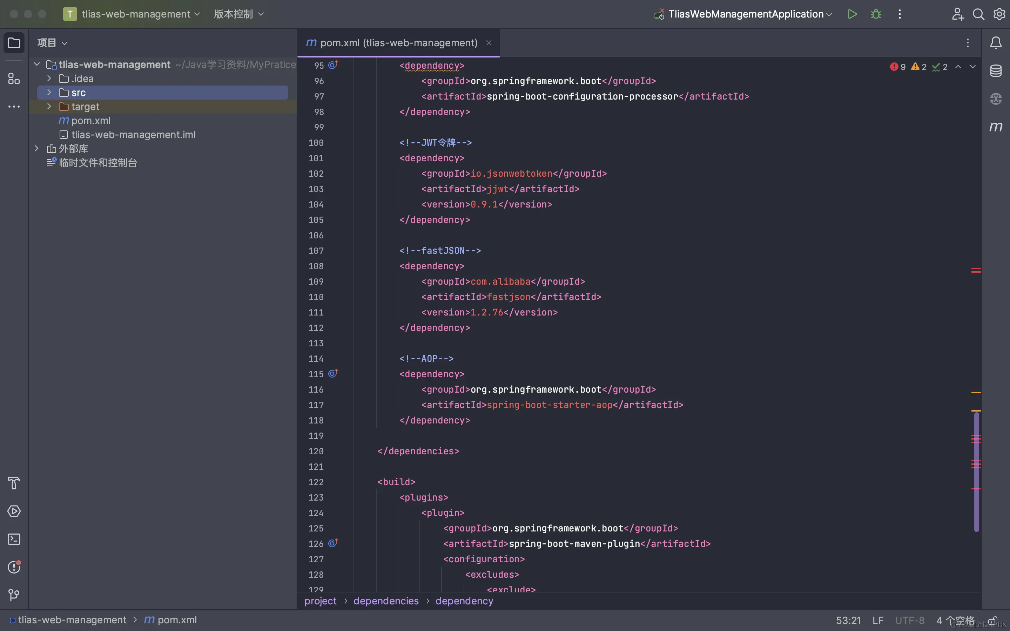Image resolution: width=1010 pixels, height=631 pixels.
Task: Expand the src folder
Action: (x=49, y=92)
